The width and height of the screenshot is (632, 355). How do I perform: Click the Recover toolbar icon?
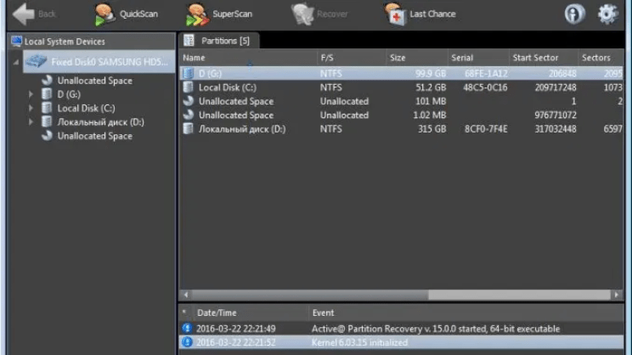(x=303, y=14)
